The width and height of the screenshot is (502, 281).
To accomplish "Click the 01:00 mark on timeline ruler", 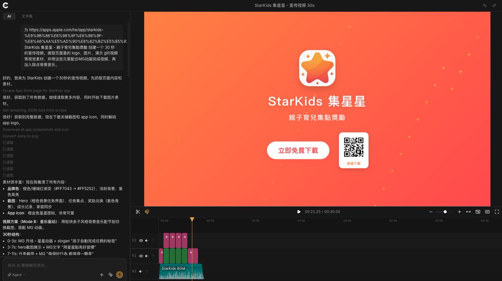I will tap(256, 220).
